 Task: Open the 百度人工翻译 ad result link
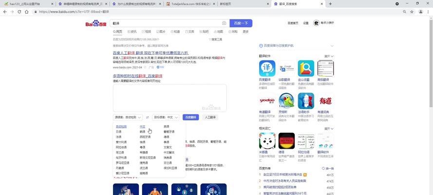click(x=151, y=53)
